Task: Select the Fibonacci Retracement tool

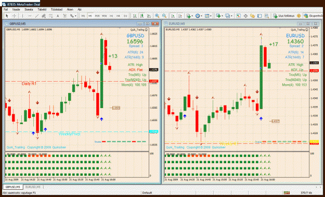Action: [51, 16]
